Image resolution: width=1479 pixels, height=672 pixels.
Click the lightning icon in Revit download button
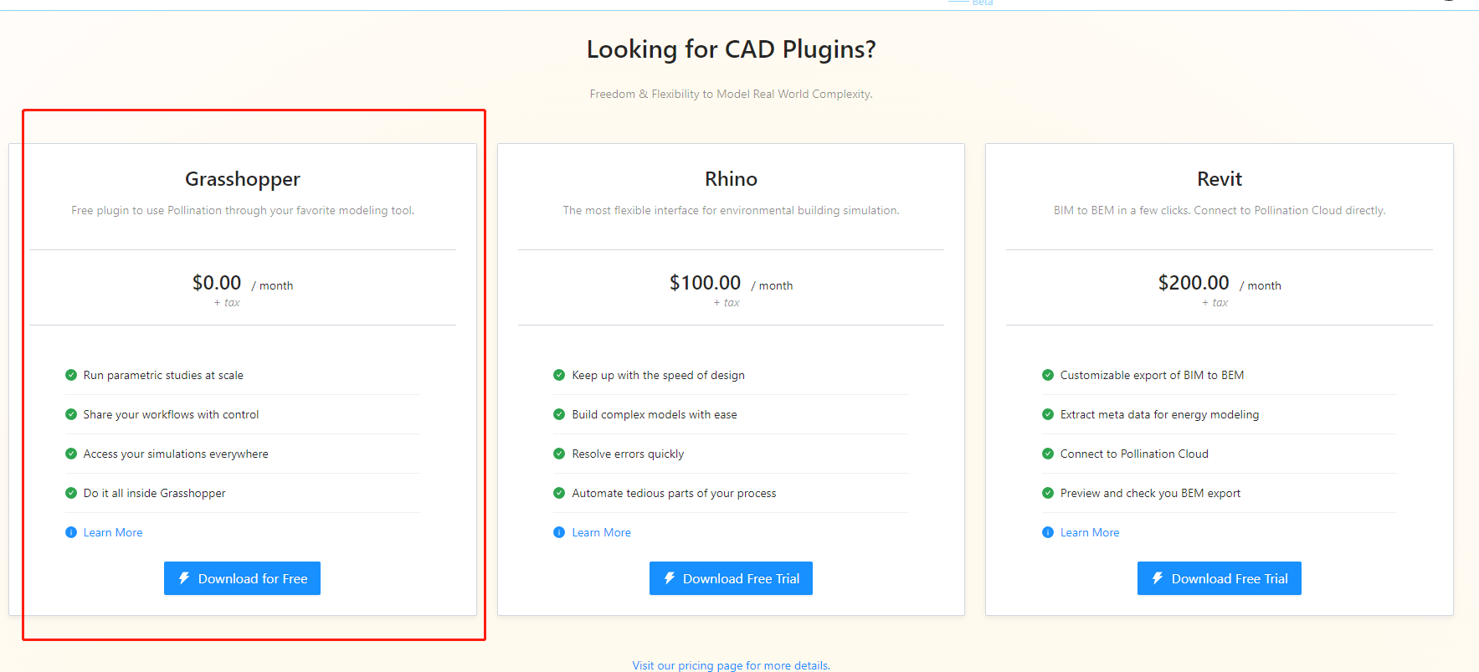(1158, 578)
